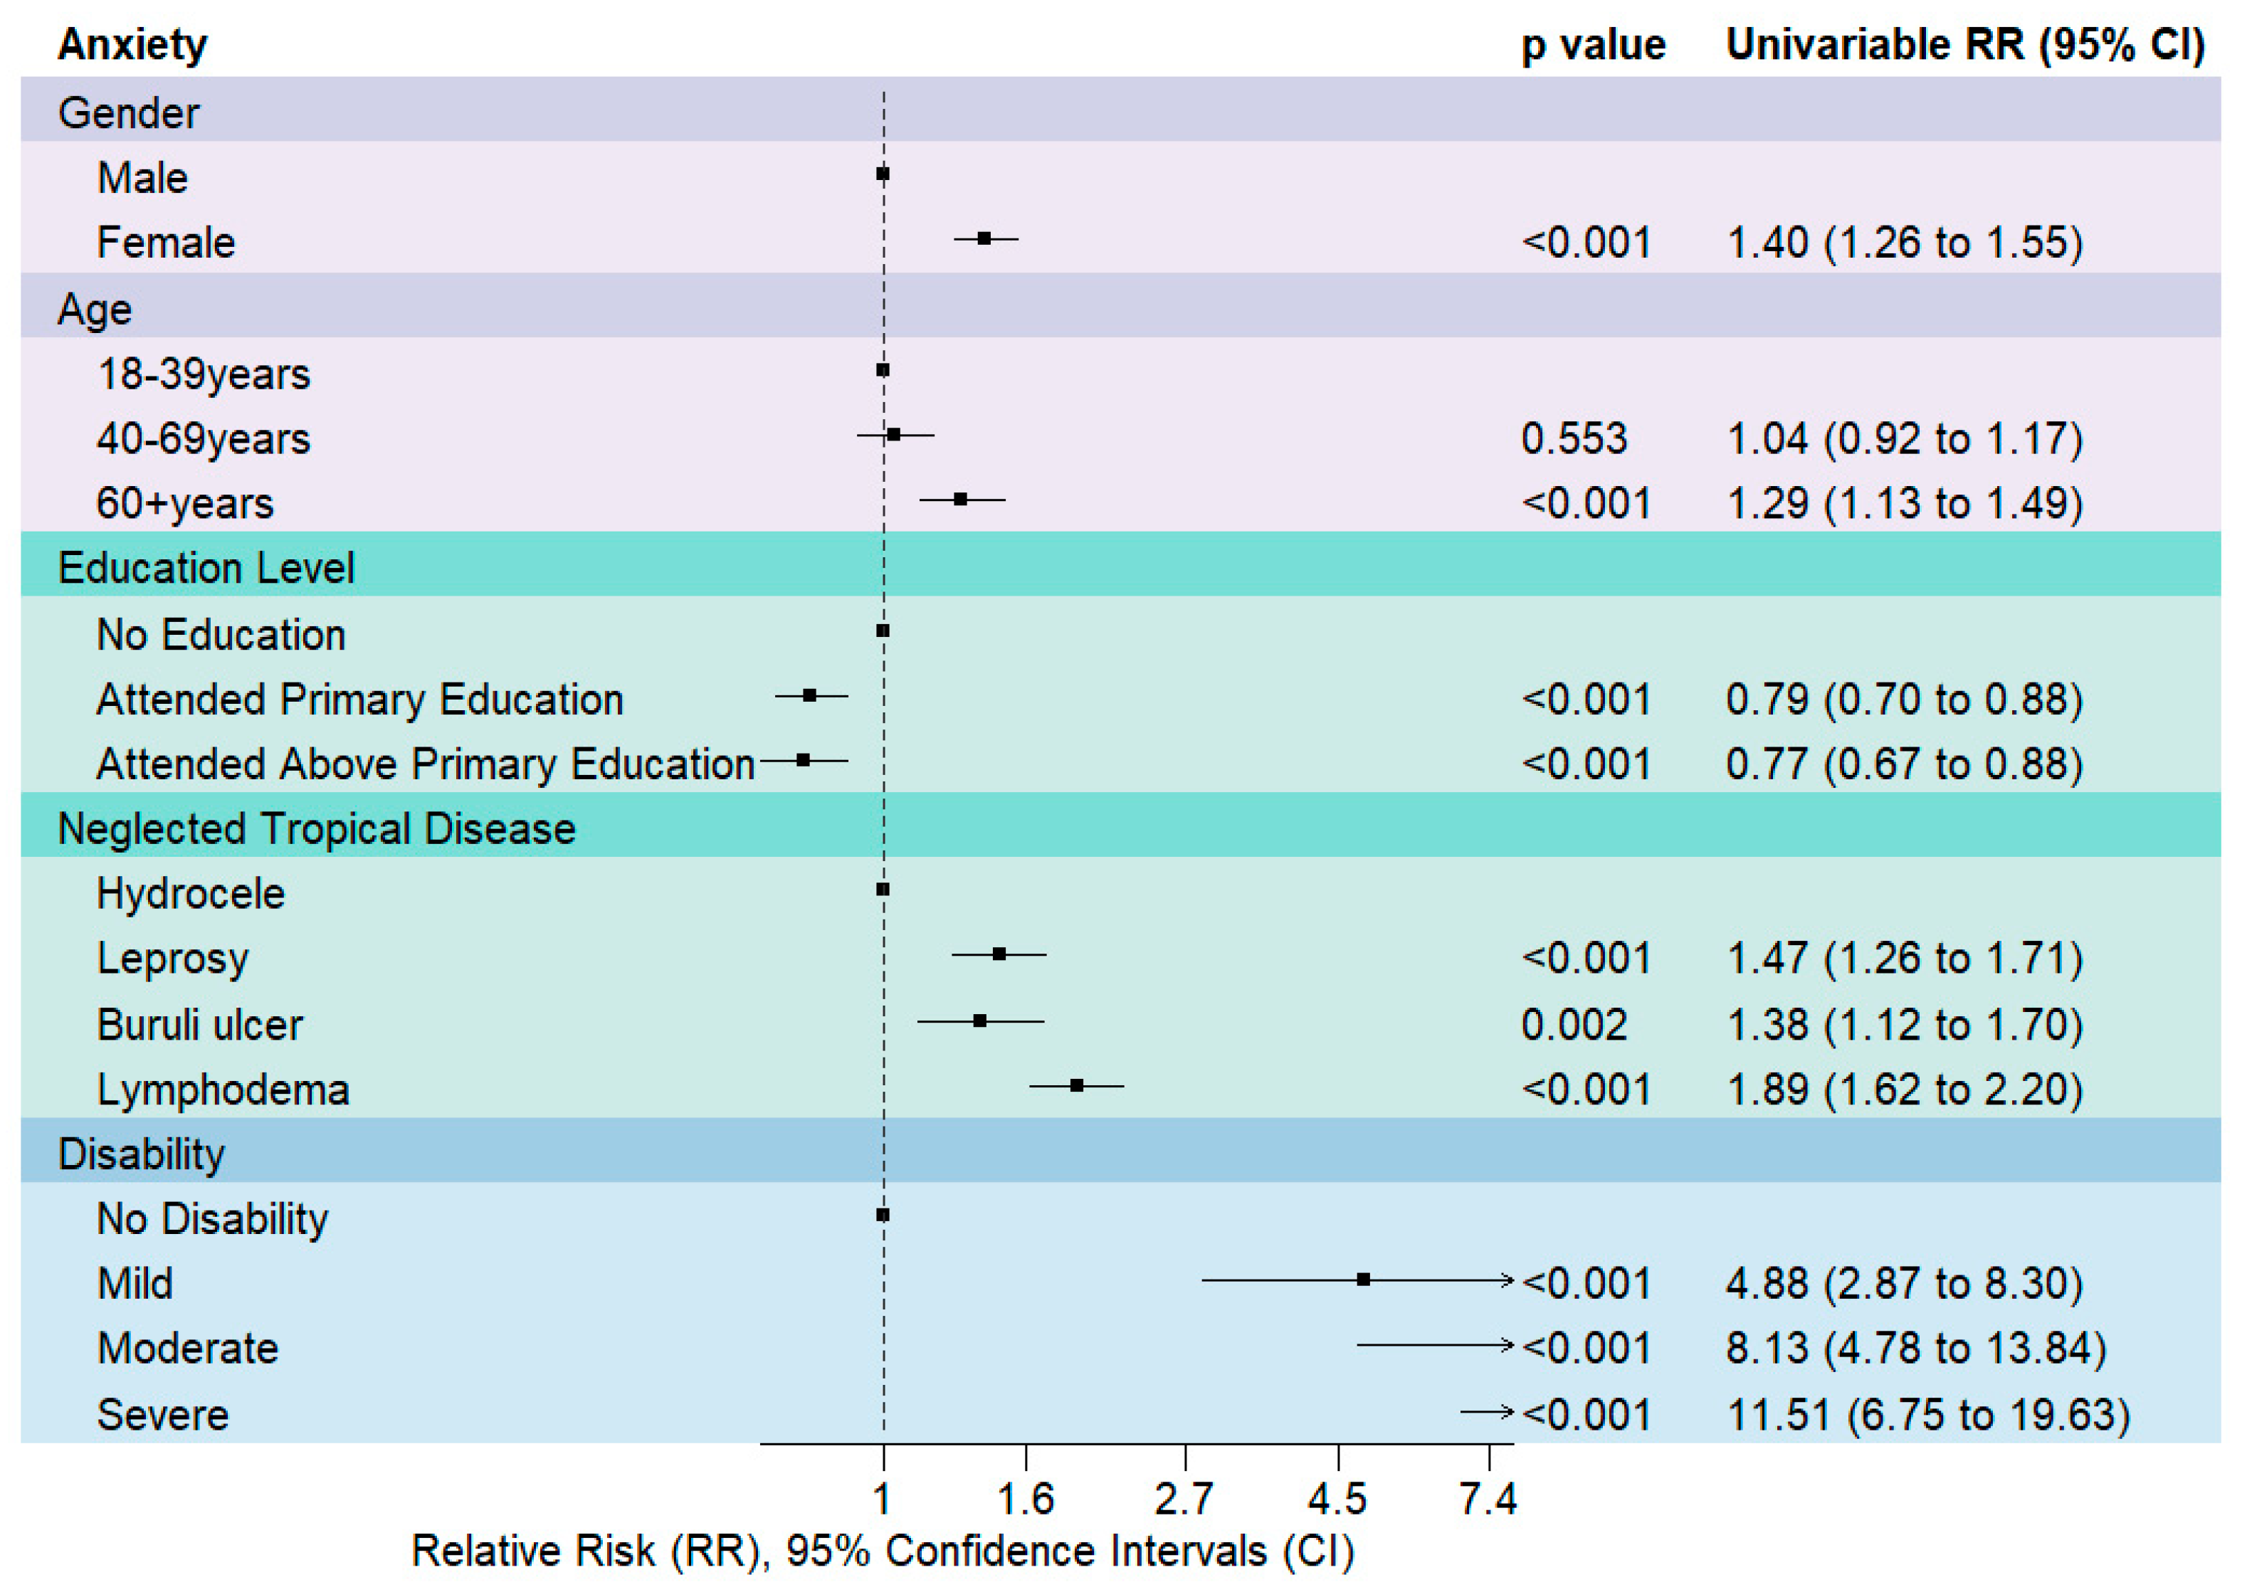
Task: Click the 0.553 p value
Action: (1574, 438)
